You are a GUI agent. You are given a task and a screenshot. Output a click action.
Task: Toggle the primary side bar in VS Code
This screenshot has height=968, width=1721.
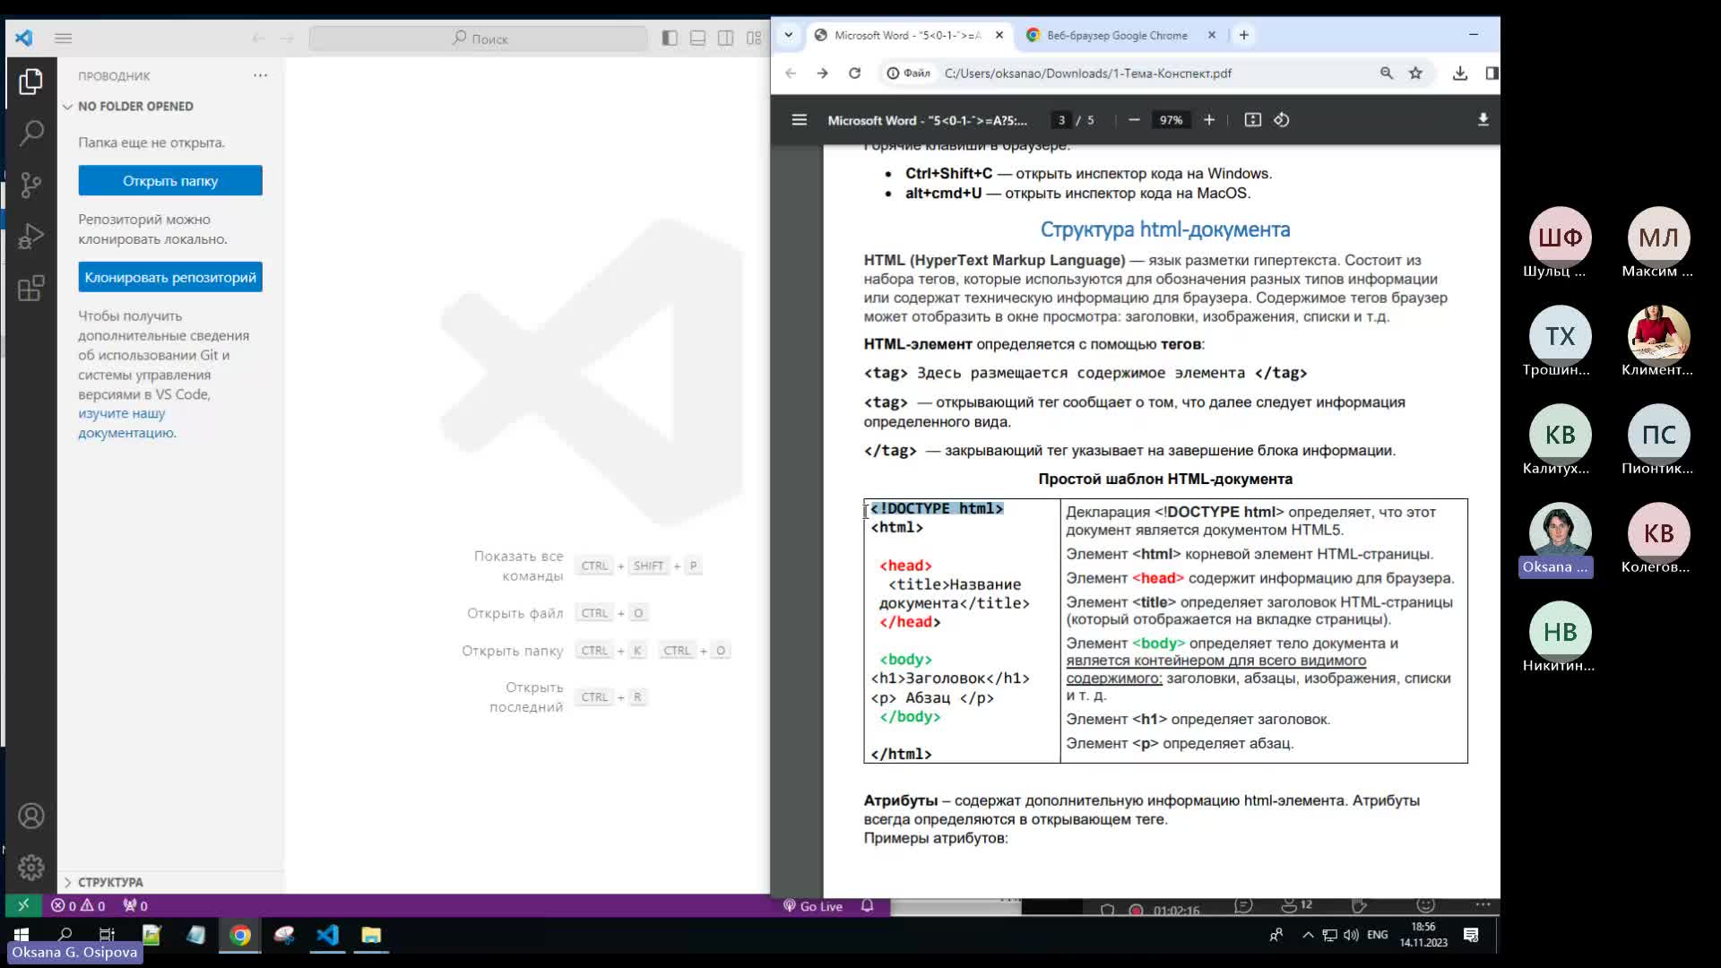pyautogui.click(x=670, y=39)
